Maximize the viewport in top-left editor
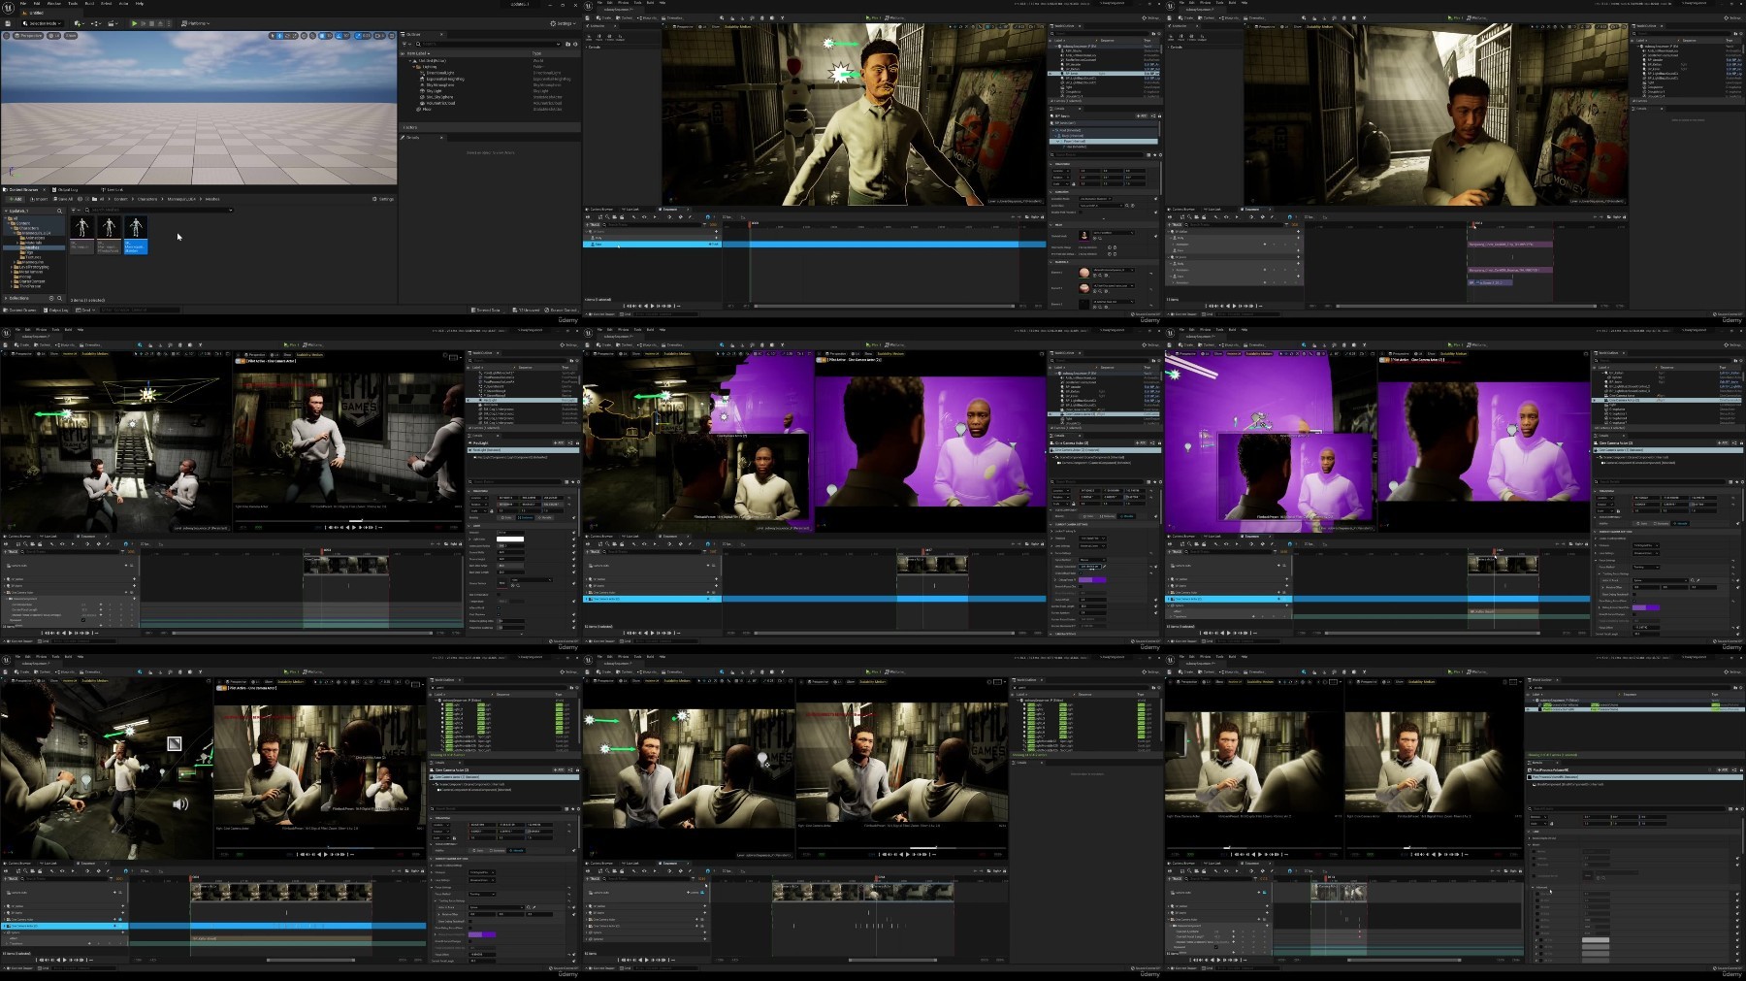Viewport: 1746px width, 981px height. (x=392, y=36)
